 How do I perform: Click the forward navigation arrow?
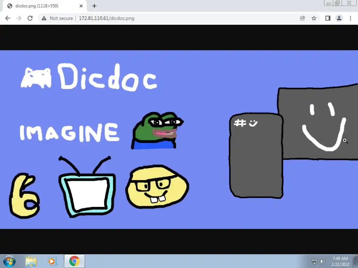[x=19, y=18]
